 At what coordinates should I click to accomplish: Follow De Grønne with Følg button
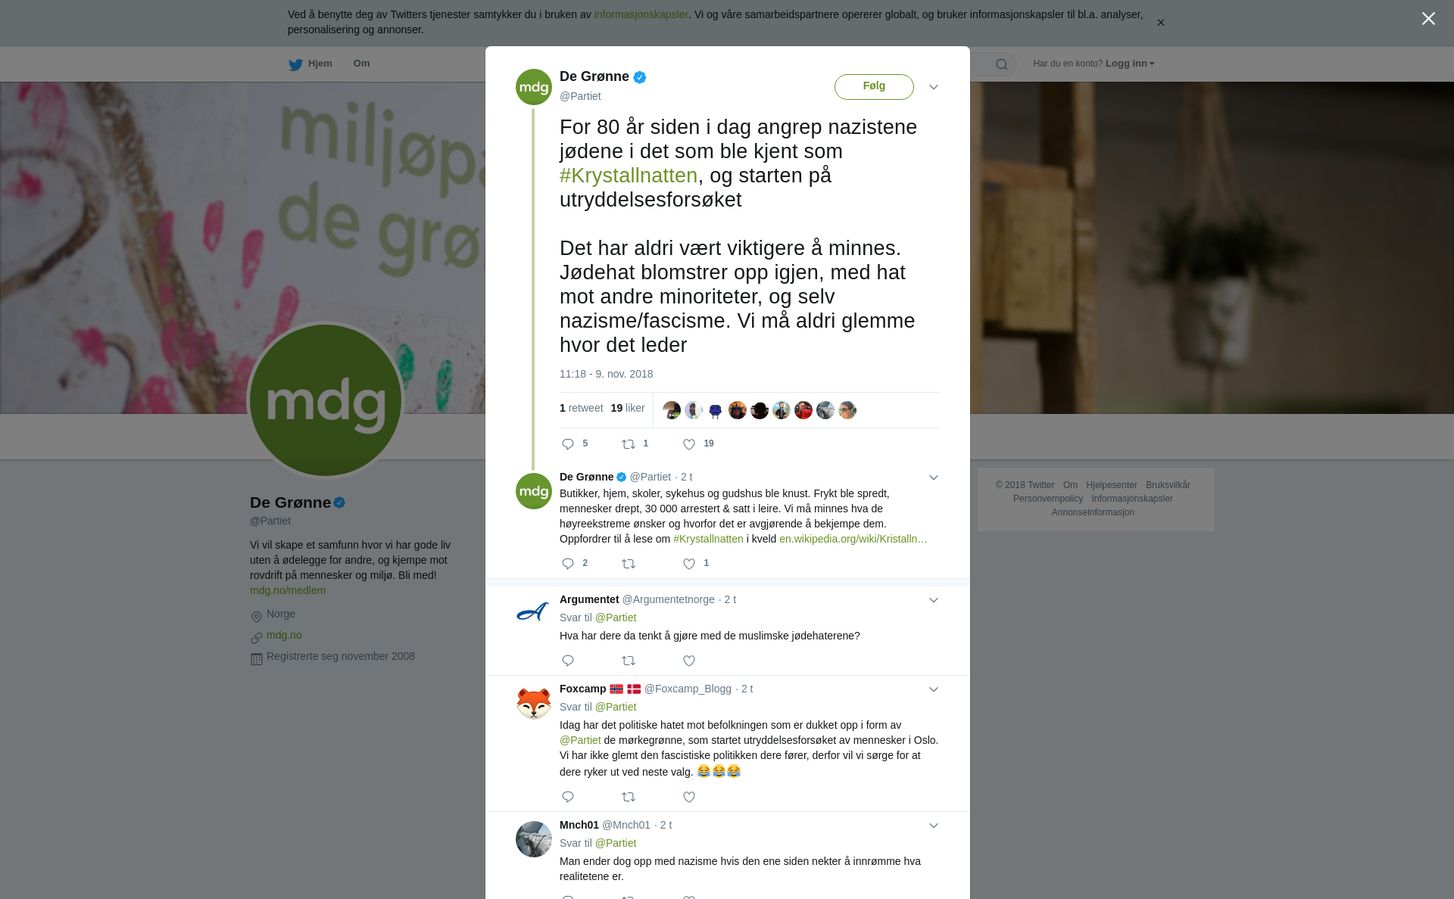coord(874,86)
